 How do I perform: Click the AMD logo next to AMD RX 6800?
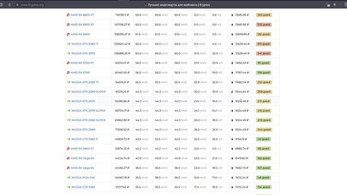coord(68,34)
